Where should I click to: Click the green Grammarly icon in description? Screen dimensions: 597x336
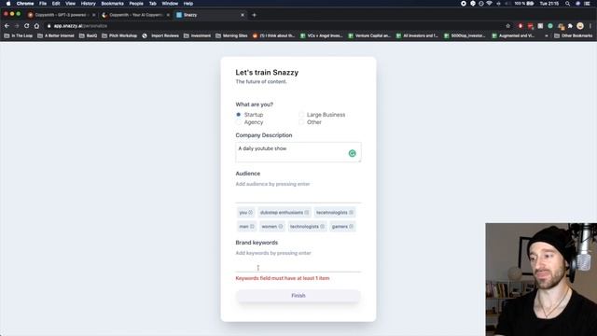point(353,153)
